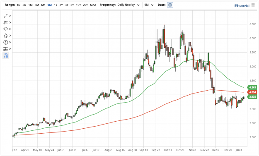This screenshot has height=156, width=259.
Task: Open the hamburger chart menu
Action: (253, 5)
